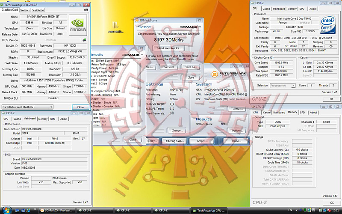
Task: Click the Demo... button
Action: click(236, 141)
